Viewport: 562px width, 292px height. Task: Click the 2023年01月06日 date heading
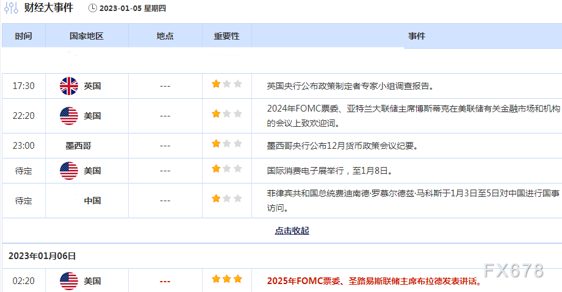point(42,256)
